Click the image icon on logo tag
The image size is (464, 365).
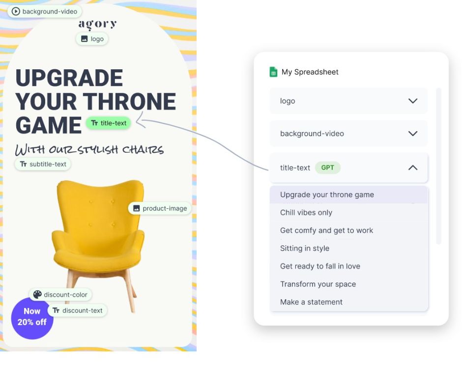tap(84, 39)
